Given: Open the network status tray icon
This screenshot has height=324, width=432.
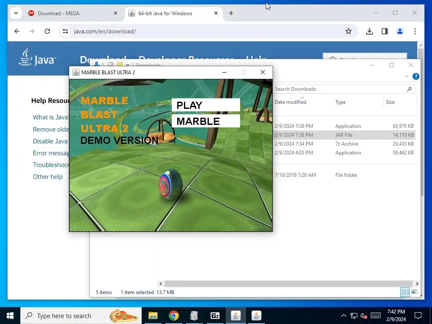Looking at the screenshot, I should coord(354,316).
